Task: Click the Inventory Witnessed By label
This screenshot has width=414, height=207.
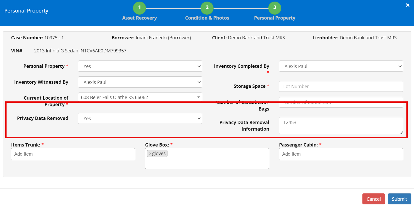Action: 41,82
